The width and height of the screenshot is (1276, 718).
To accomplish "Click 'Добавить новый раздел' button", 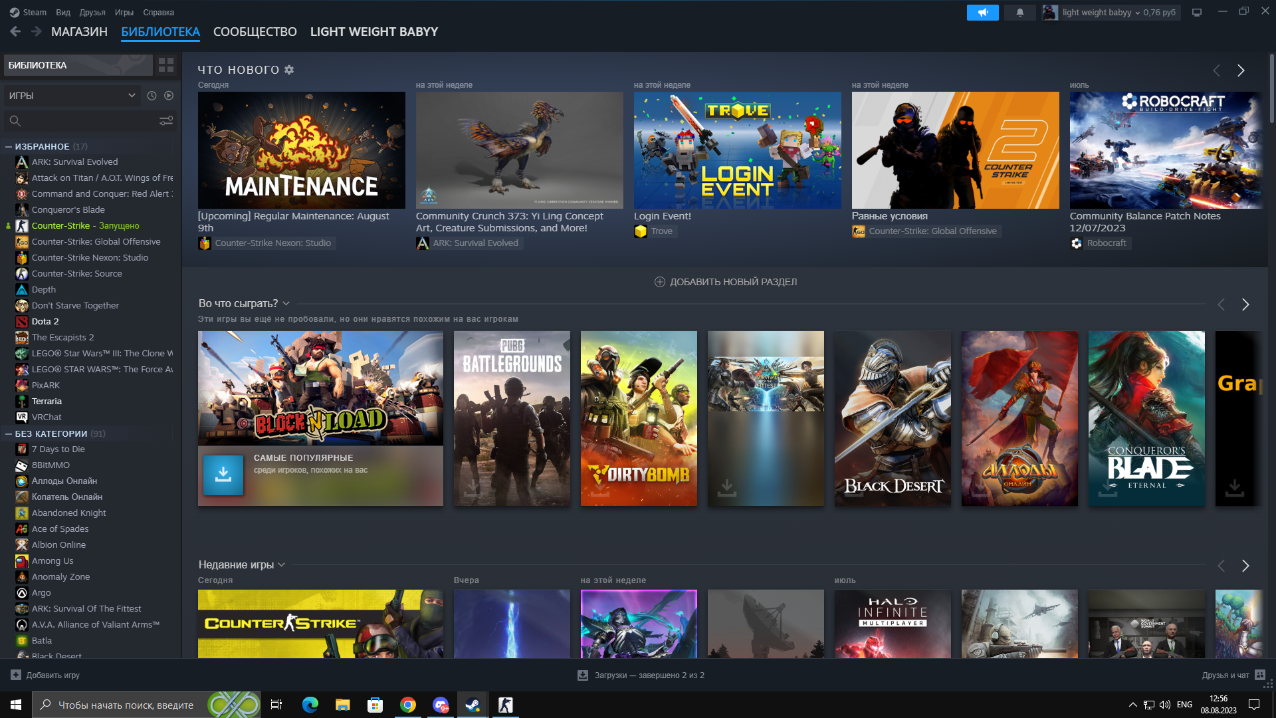I will [726, 282].
